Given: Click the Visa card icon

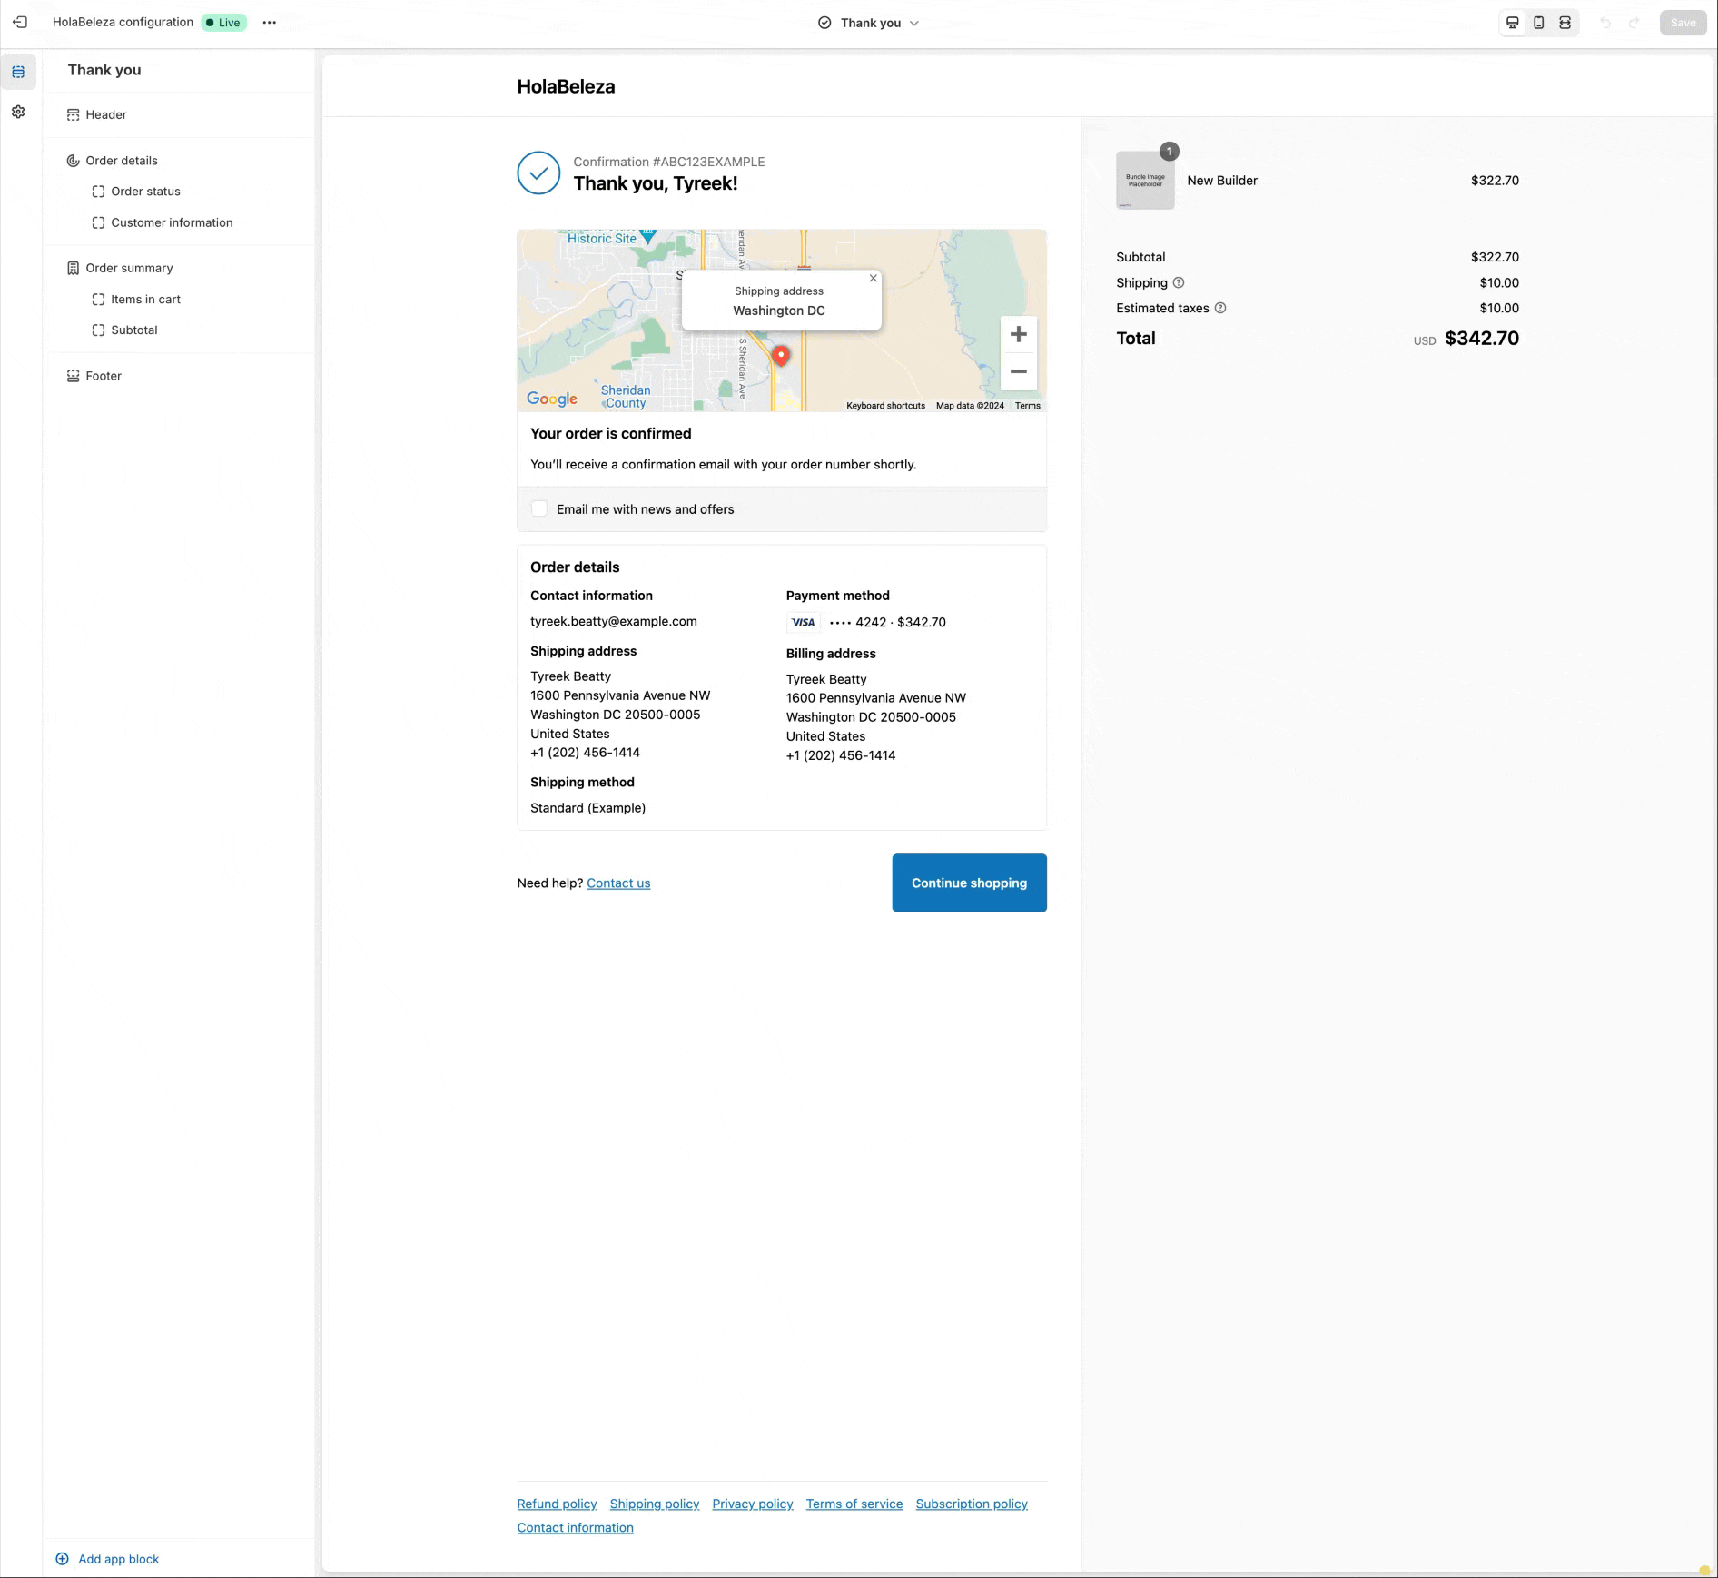Looking at the screenshot, I should click(804, 622).
